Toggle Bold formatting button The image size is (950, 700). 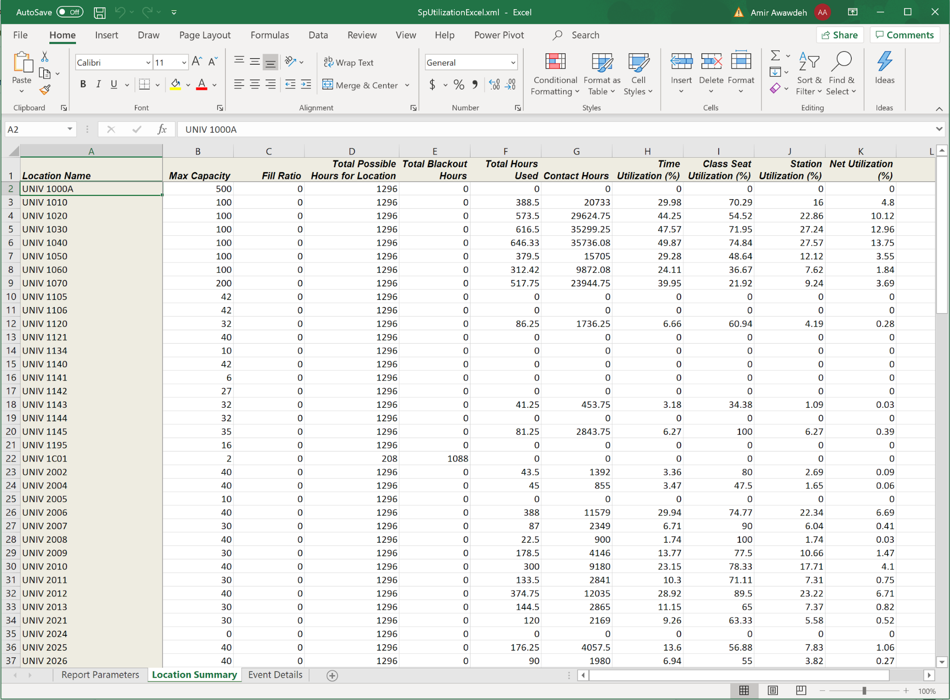coord(83,85)
